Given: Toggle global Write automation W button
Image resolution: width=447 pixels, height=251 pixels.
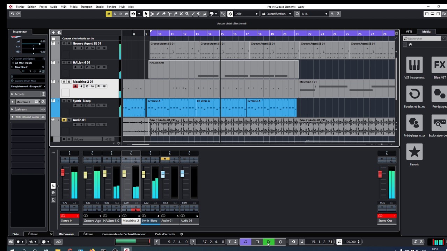Looking at the screenshot, I should tap(126, 14).
